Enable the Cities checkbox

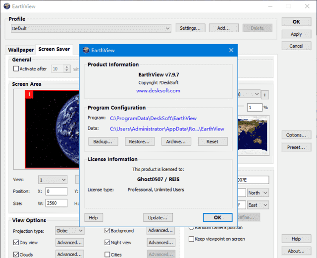coord(107,255)
